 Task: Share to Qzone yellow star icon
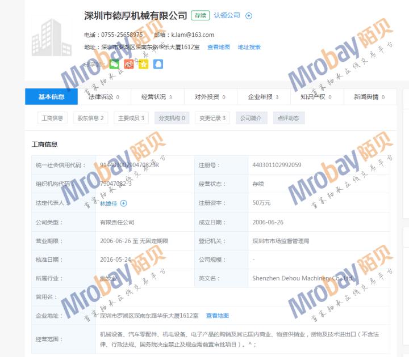(143, 64)
